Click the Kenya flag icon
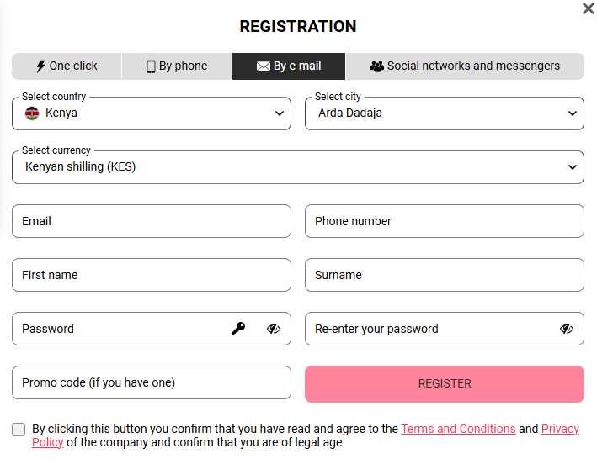This screenshot has height=464, width=597. pyautogui.click(x=32, y=113)
